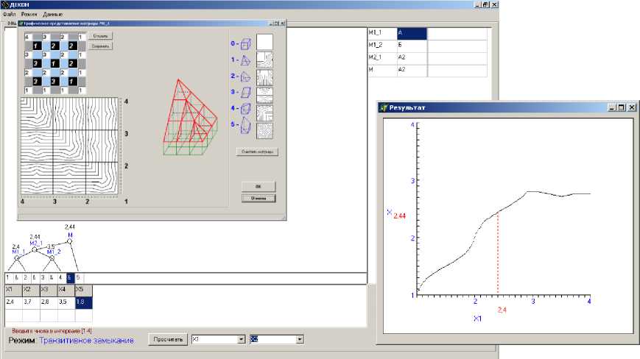
Task: Click the Просчитать calculate button
Action: click(x=168, y=339)
